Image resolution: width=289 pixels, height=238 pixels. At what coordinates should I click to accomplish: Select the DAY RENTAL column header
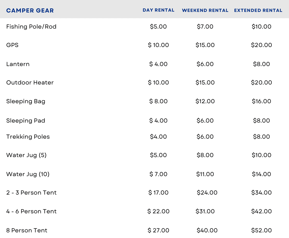(159, 10)
